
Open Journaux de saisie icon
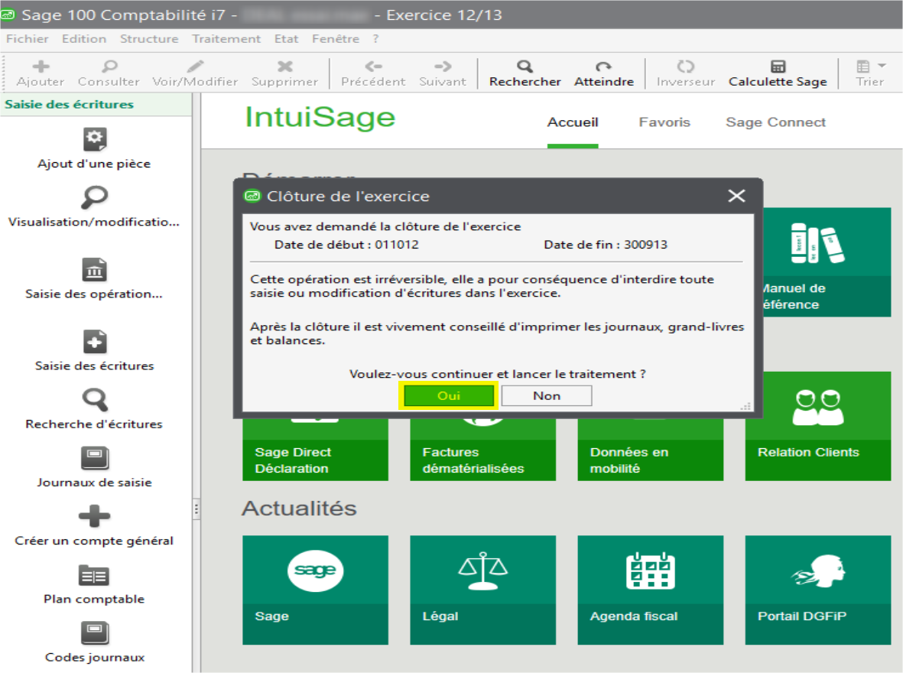tap(94, 458)
